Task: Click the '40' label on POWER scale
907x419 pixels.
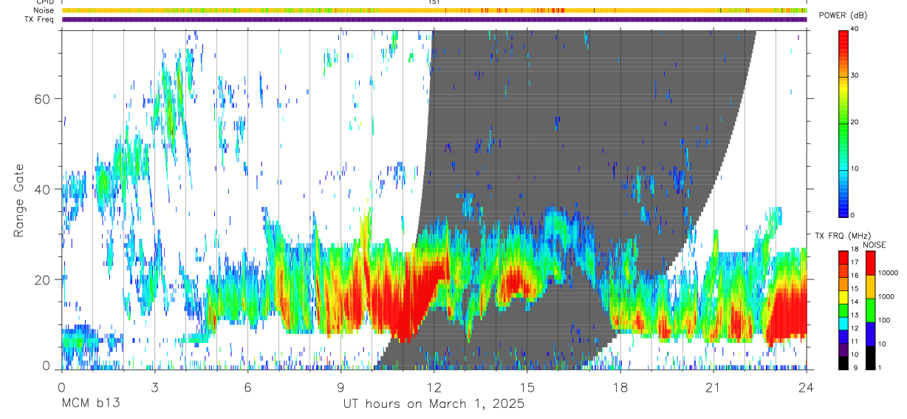Action: coord(855,30)
